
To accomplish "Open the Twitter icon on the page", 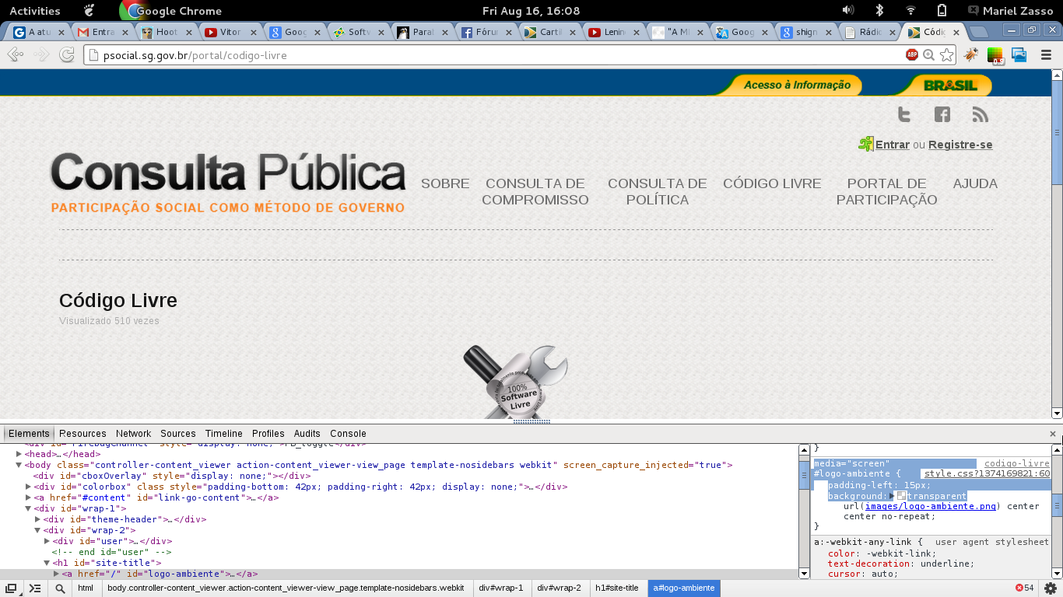I will pyautogui.click(x=903, y=115).
